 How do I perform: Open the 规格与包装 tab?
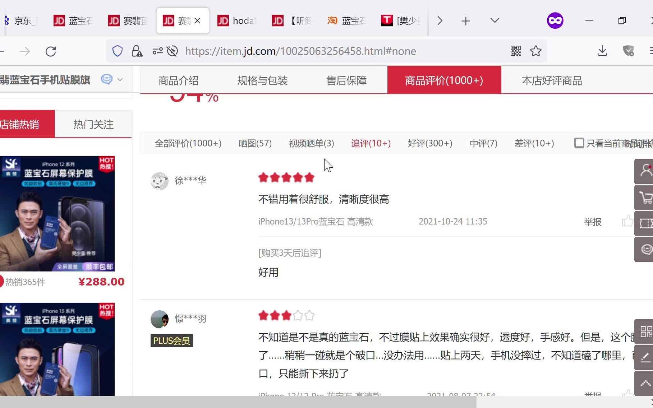(262, 80)
